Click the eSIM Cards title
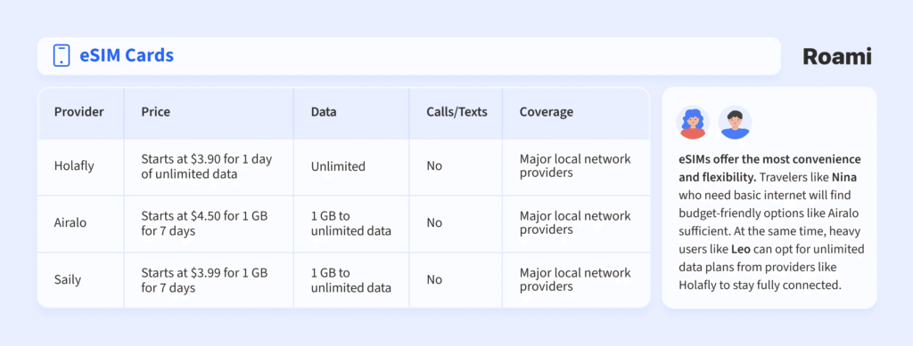Image resolution: width=913 pixels, height=346 pixels. point(127,56)
